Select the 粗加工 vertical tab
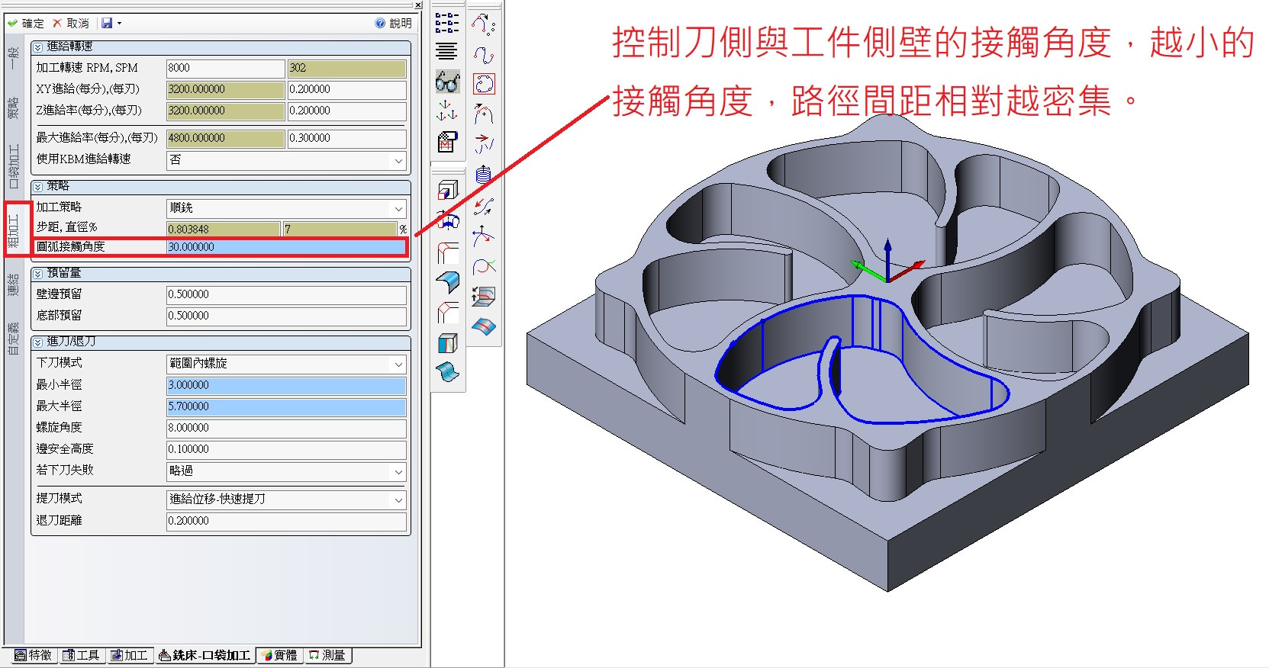 tap(14, 230)
